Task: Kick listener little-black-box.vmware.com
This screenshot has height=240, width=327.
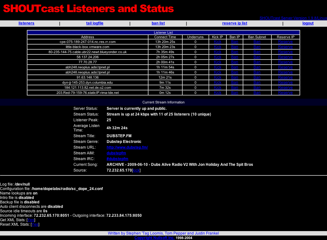Action: click(x=217, y=47)
